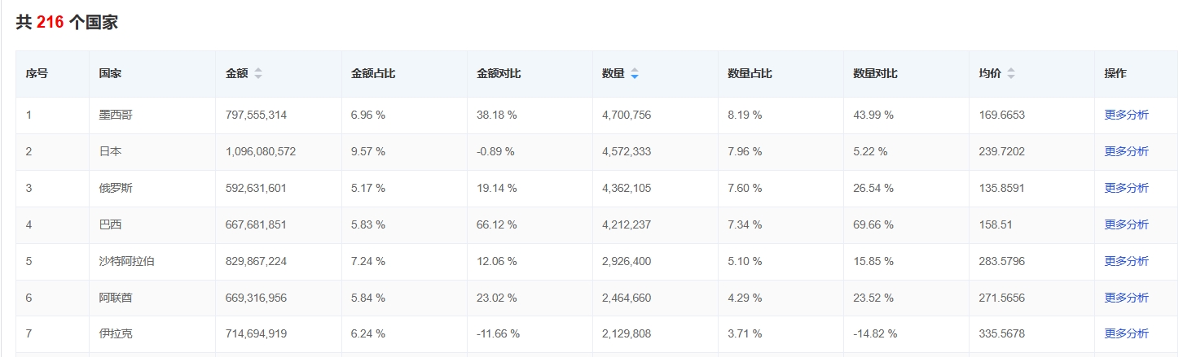
Task: Sort by 金额 column sort icon
Action: click(x=258, y=73)
